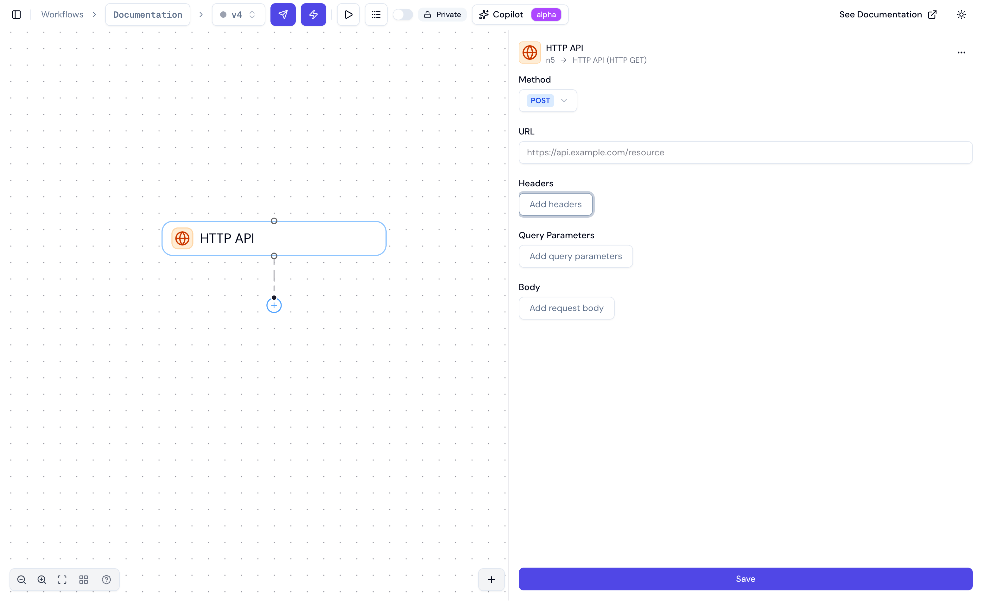Click Add request body button
Image resolution: width=983 pixels, height=610 pixels.
566,308
